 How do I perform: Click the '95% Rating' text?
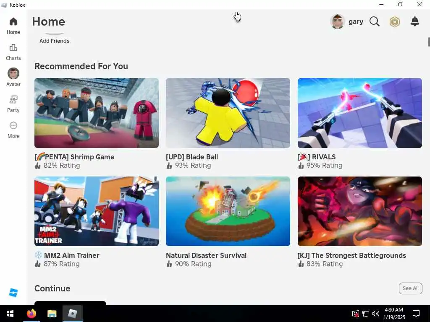pos(325,165)
